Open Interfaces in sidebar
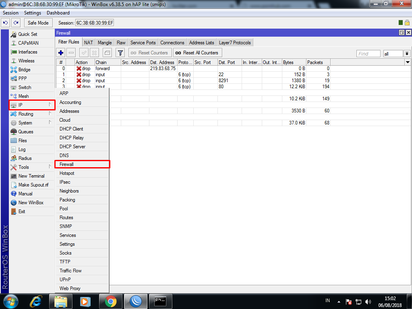The image size is (412, 309). point(32,52)
